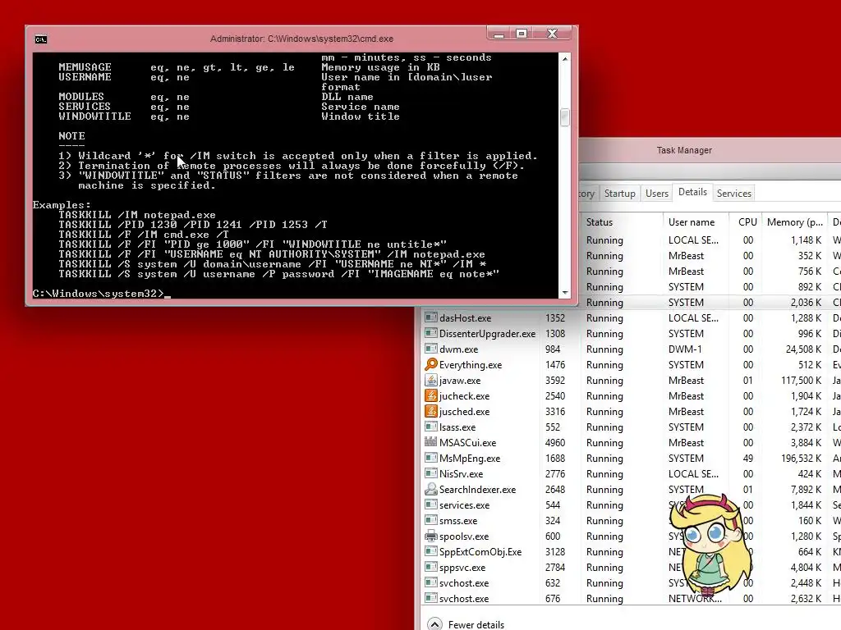Select the SppExtComObj.Exe process name
Screen dimensions: 841x630
point(480,552)
